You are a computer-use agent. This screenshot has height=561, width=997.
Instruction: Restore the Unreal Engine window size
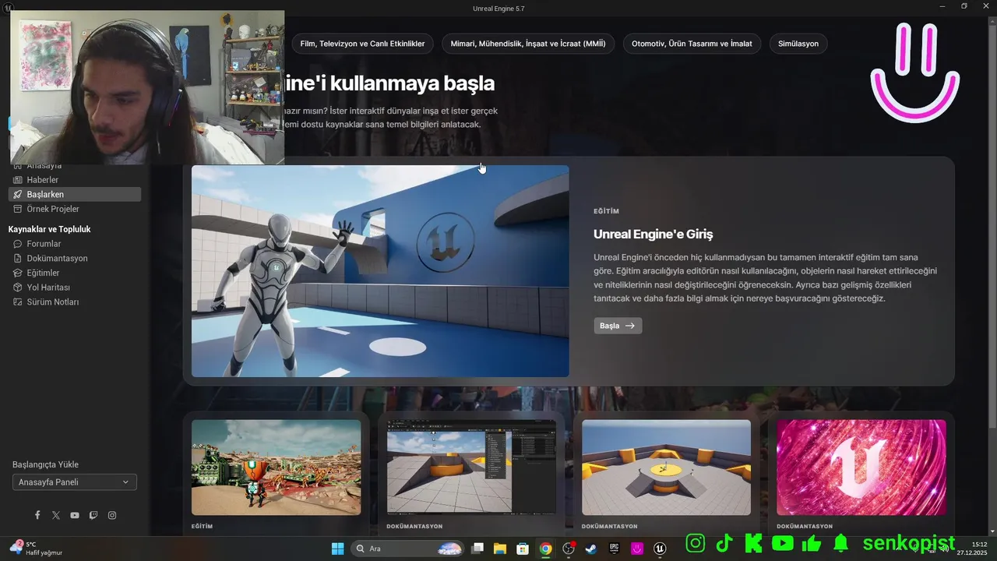click(964, 6)
